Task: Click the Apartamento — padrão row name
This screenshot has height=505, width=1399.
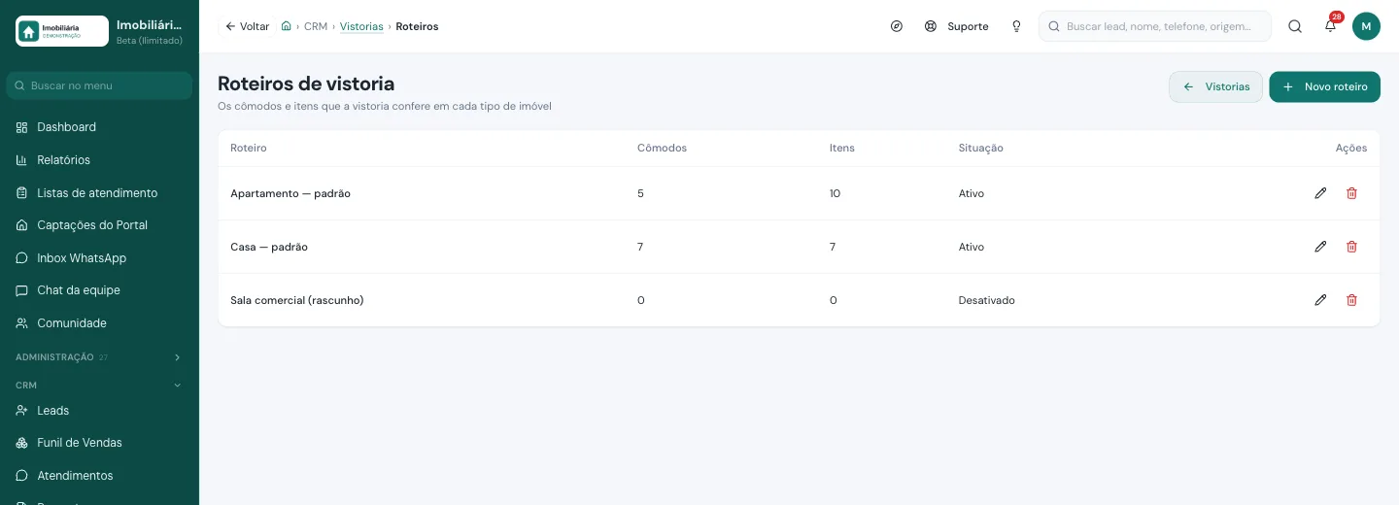Action: (290, 193)
